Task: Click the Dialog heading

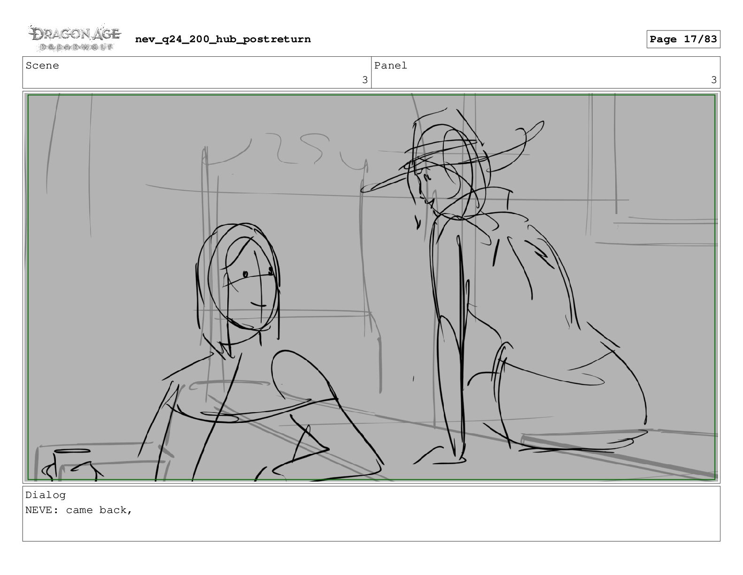Action: [x=46, y=495]
